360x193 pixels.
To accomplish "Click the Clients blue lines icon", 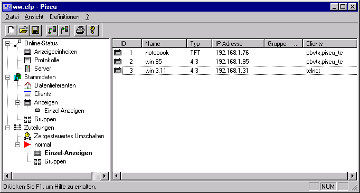I will tap(27, 94).
